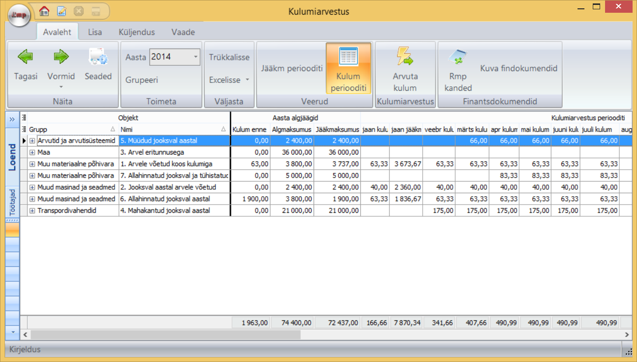Expand the Maa group row
Screen dimensions: 637x362
pos(32,152)
